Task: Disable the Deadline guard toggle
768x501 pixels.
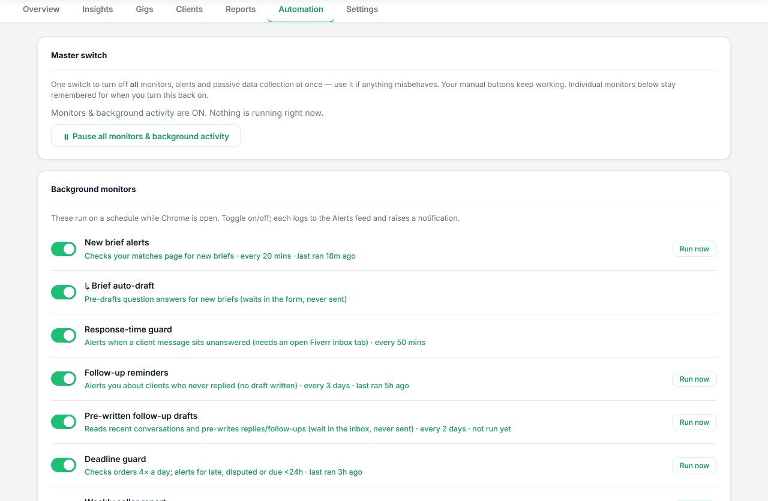Action: pyautogui.click(x=64, y=465)
